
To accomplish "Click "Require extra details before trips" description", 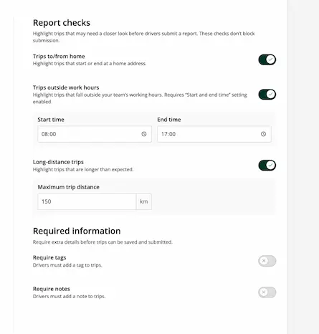I will [x=103, y=242].
